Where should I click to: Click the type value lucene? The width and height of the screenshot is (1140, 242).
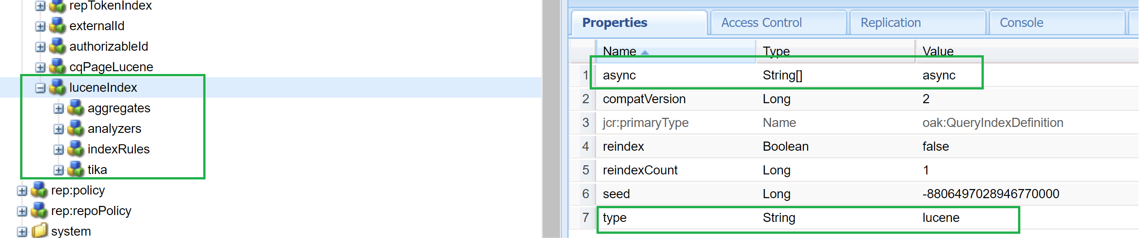coord(941,218)
